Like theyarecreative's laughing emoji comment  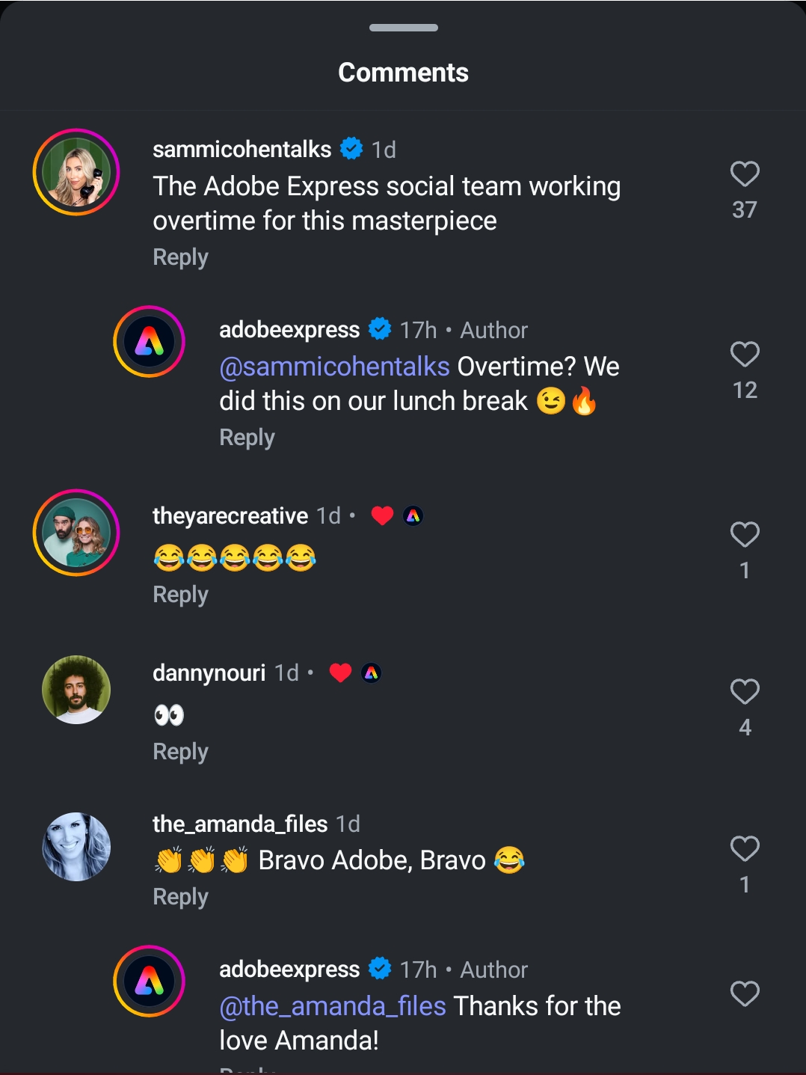(745, 535)
